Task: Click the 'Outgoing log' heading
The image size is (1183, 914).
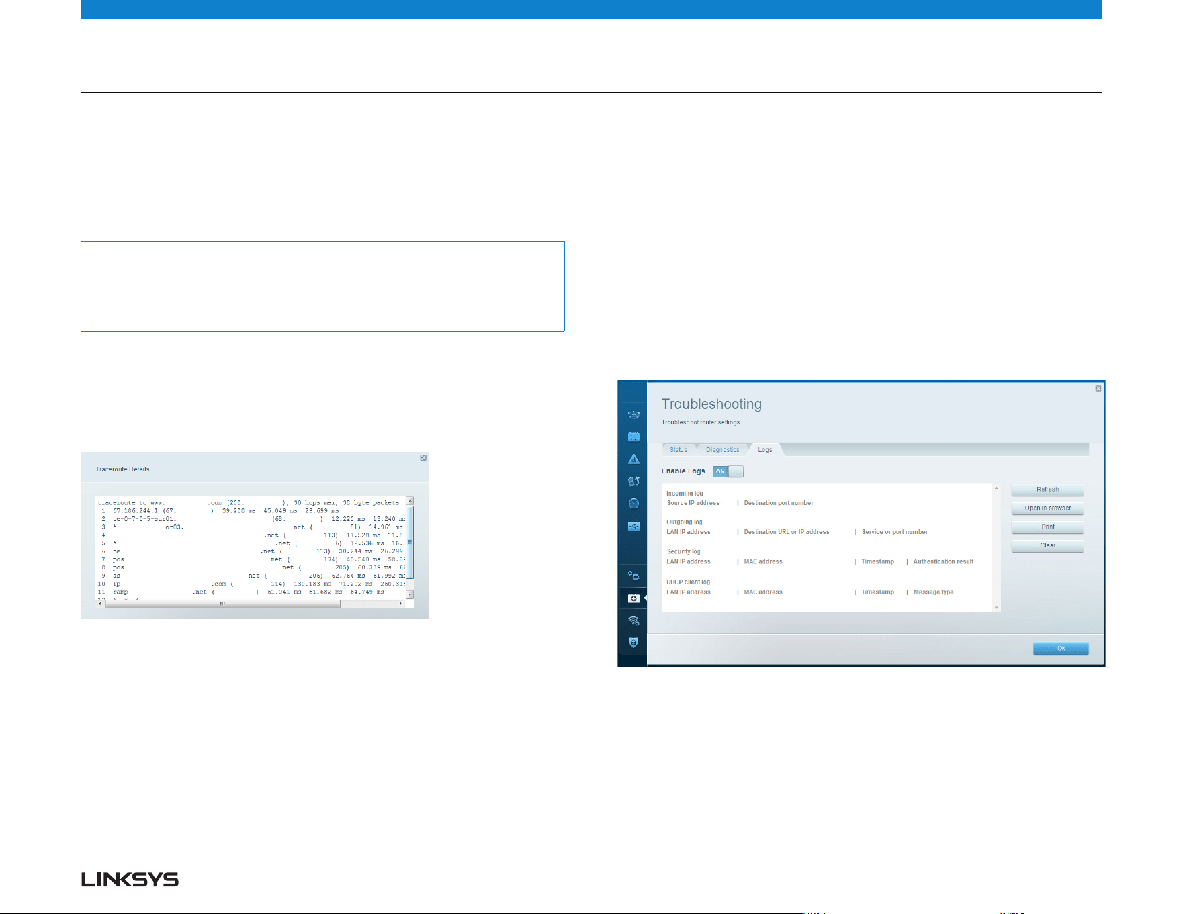Action: click(685, 522)
